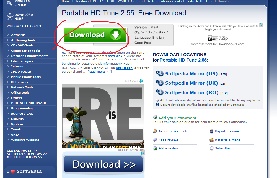The image size is (277, 178).
Task: Open the UNIX category
Action: coord(15,135)
